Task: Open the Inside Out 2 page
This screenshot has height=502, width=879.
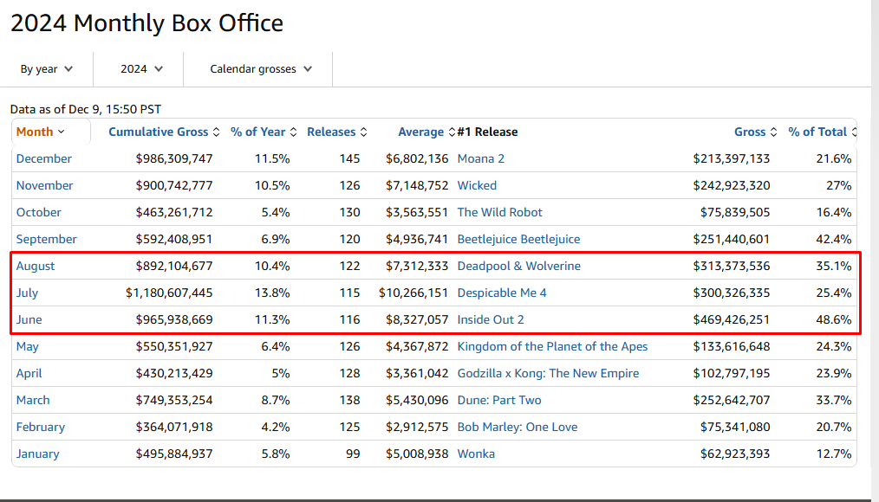Action: pos(490,320)
